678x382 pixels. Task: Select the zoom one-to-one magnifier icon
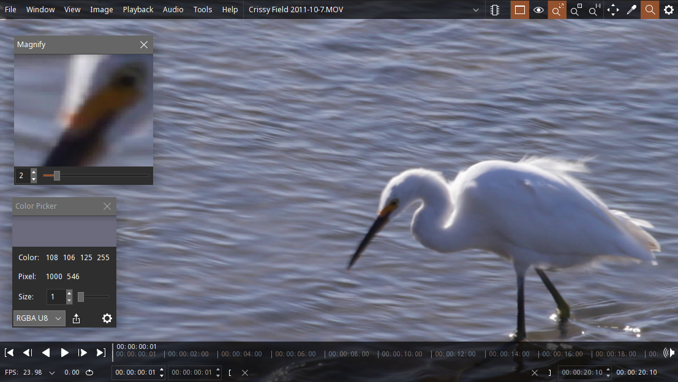point(594,10)
